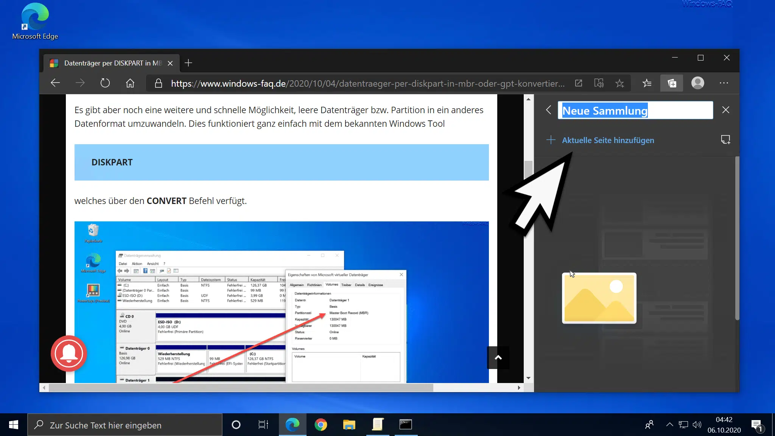Screen dimensions: 775x436
Task: Show hidden system tray icons
Action: point(669,425)
